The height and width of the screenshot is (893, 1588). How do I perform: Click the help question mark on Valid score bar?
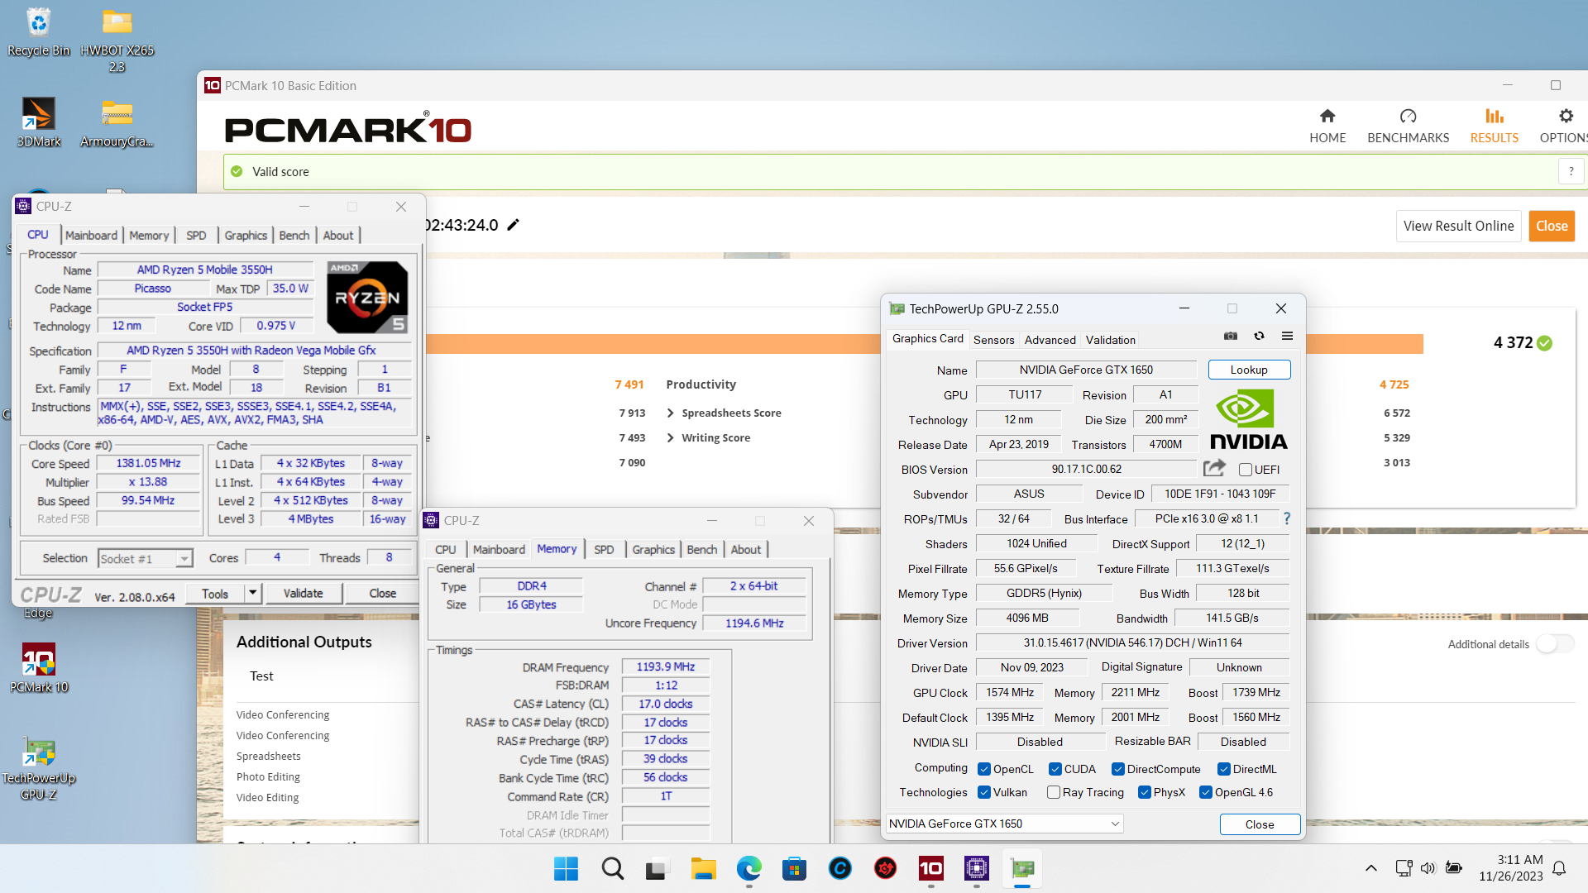click(1571, 171)
